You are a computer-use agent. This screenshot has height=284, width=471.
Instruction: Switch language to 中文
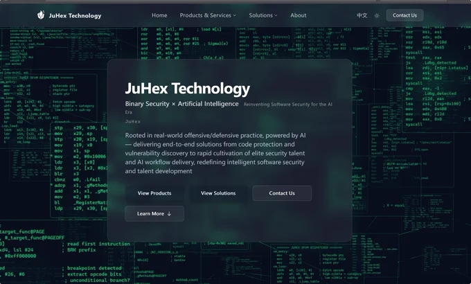tap(362, 15)
